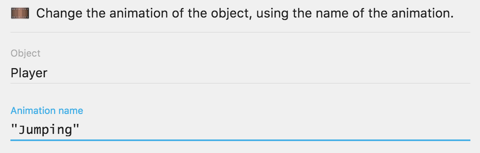The image size is (480, 153).
Task: Click on the word Player
Action: coord(29,73)
